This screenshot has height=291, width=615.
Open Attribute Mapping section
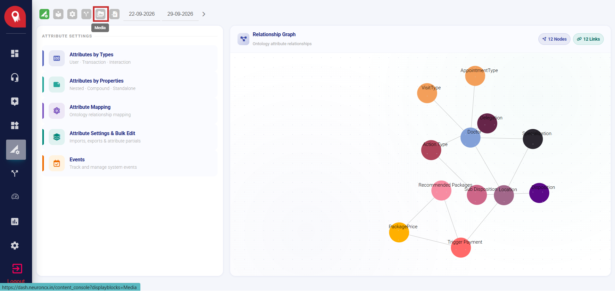click(x=130, y=111)
